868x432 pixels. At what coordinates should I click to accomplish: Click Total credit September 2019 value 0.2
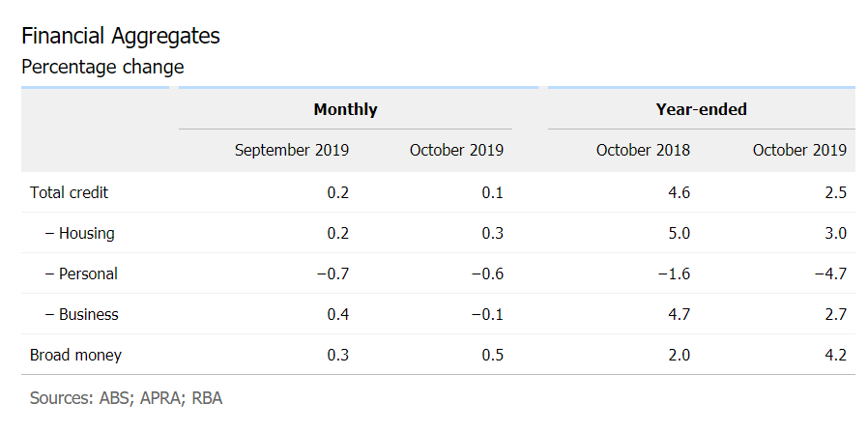pyautogui.click(x=337, y=192)
